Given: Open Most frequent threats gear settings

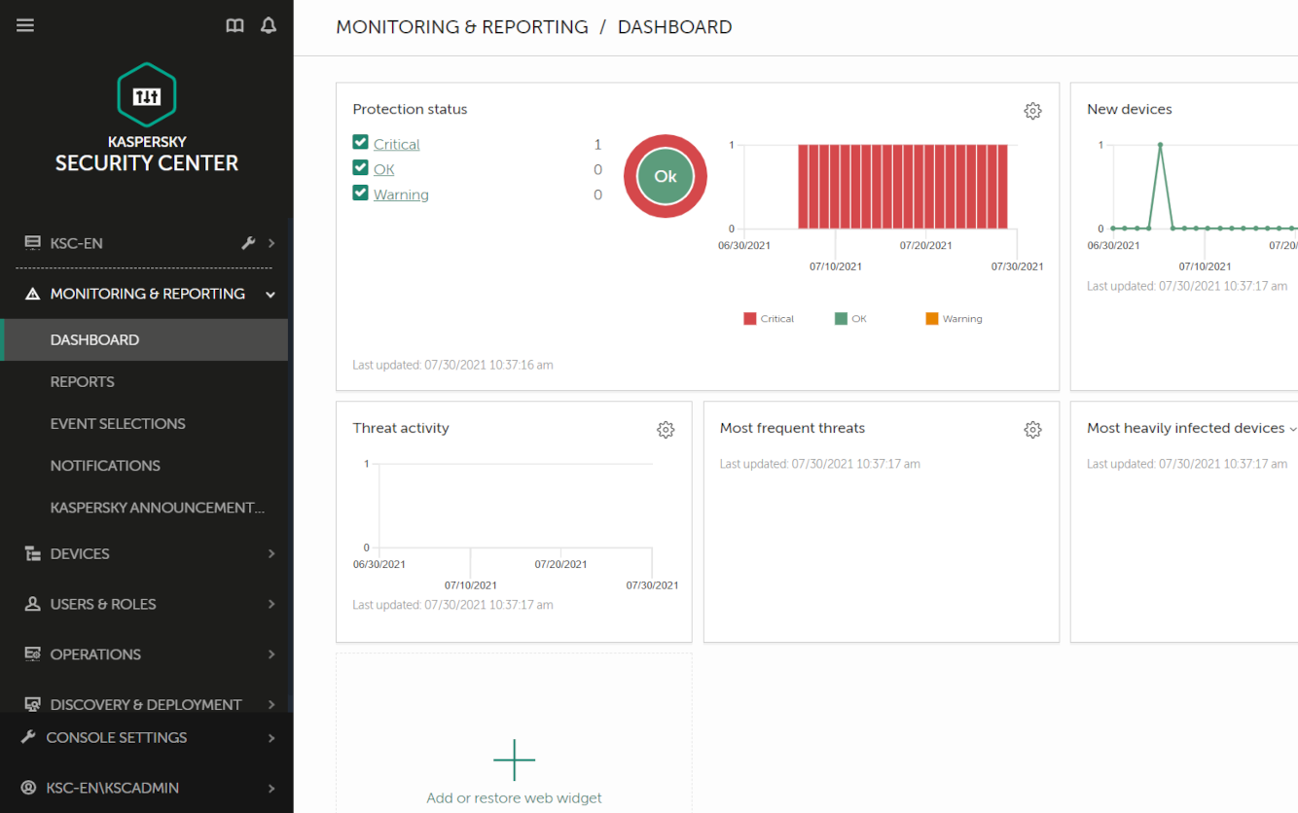Looking at the screenshot, I should pos(1032,430).
